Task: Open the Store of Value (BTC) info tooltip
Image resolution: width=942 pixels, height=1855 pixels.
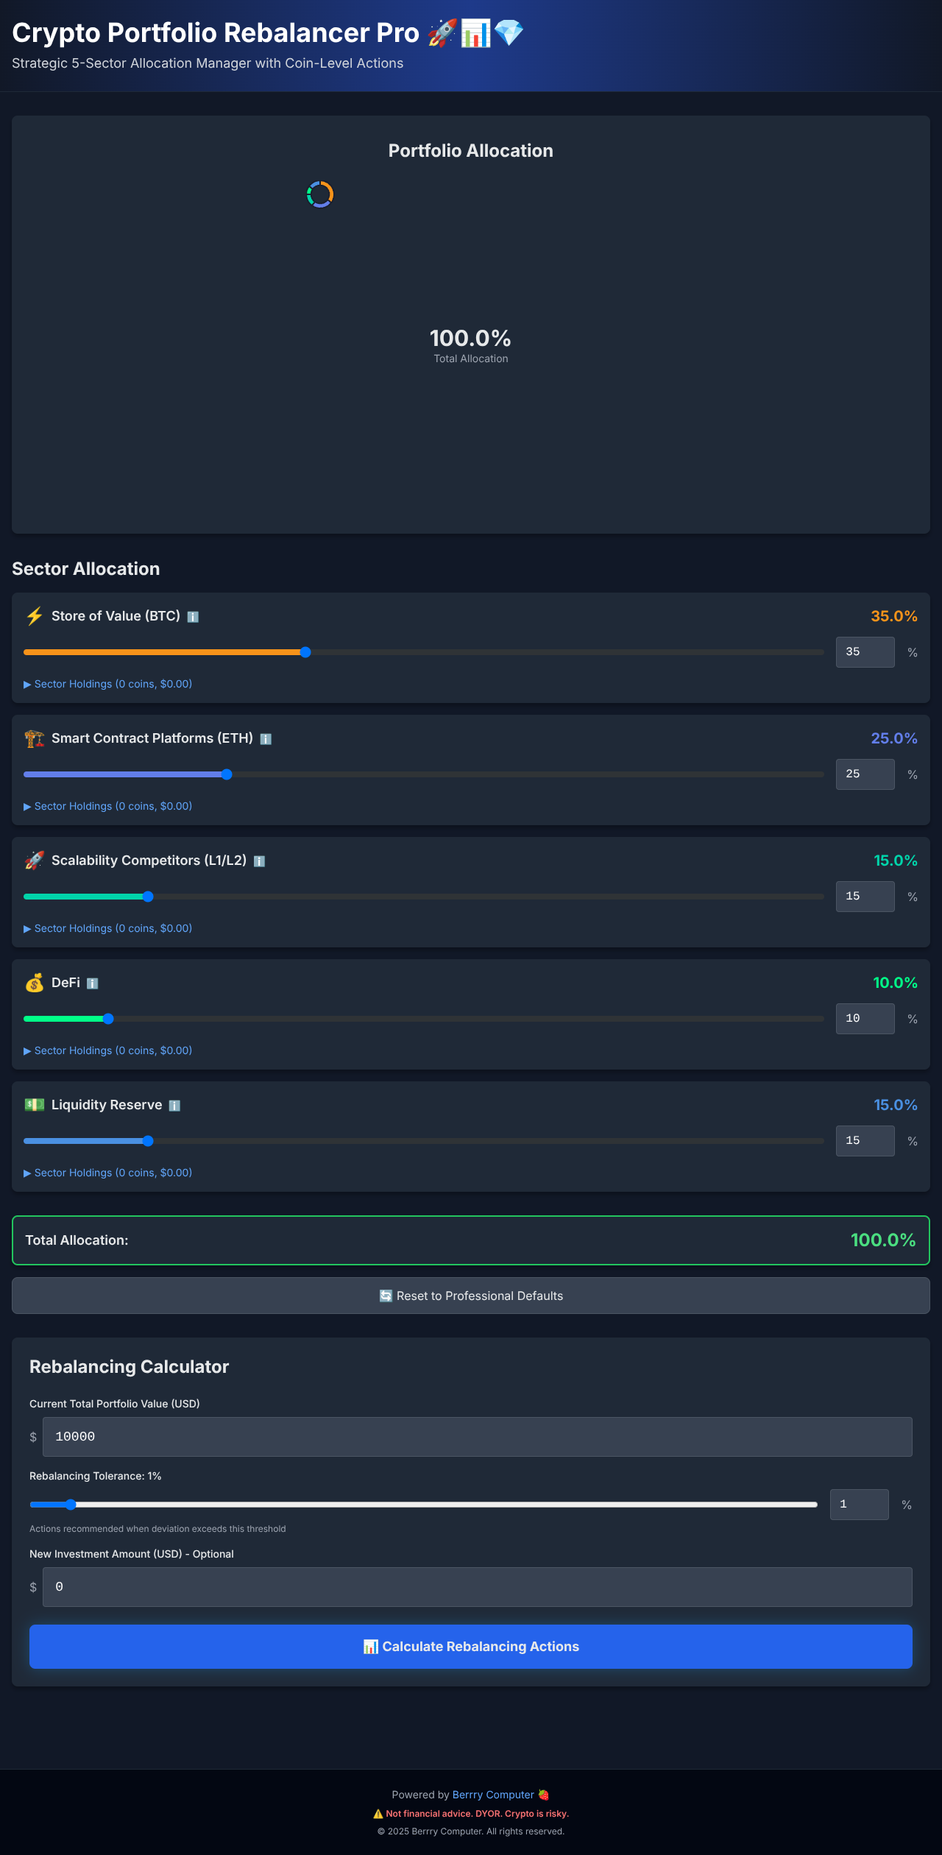Action: coord(193,618)
